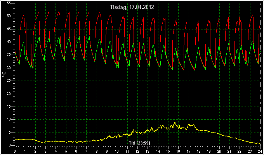Click the chart title Tisdag, 17.04.2012

point(132,7)
